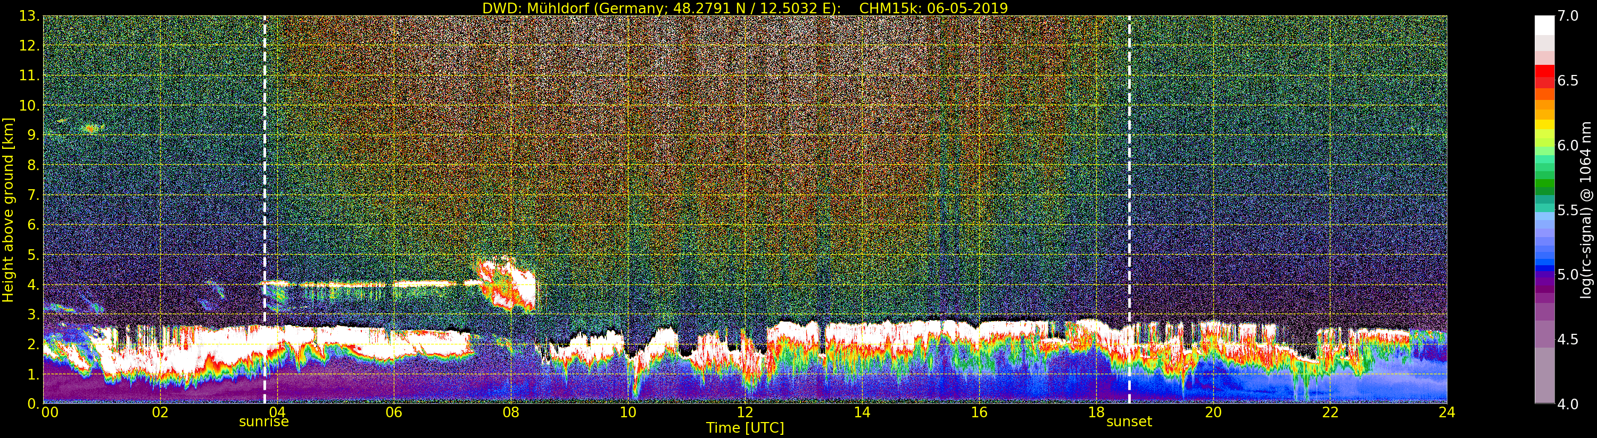Click the time-axis tick label '18'
The width and height of the screenshot is (1597, 438).
pos(1096,412)
